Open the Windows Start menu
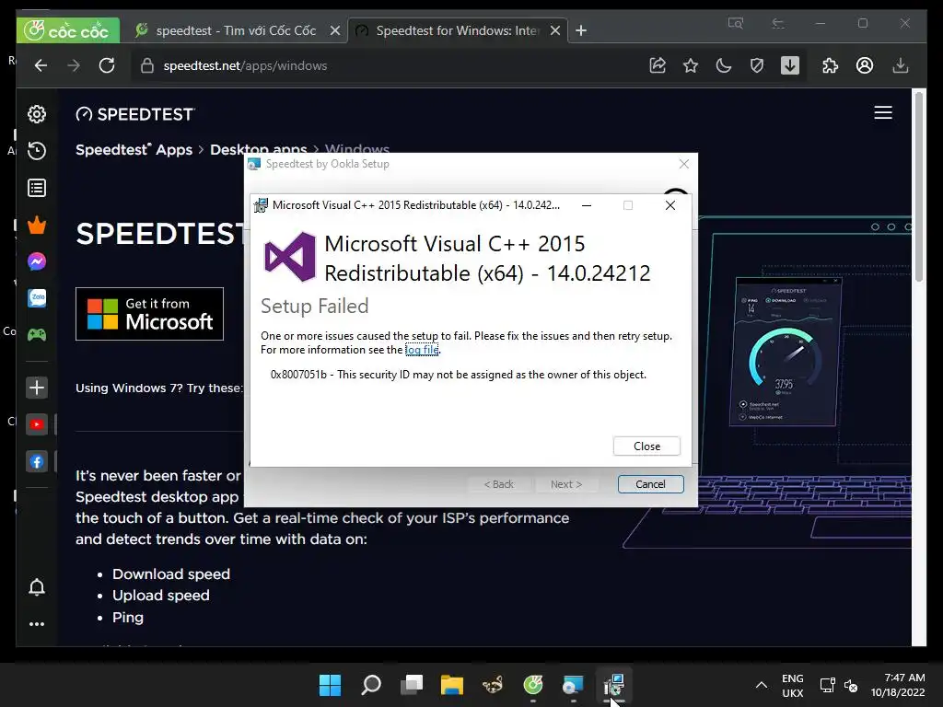Viewport: 943px width, 707px height. tap(331, 685)
